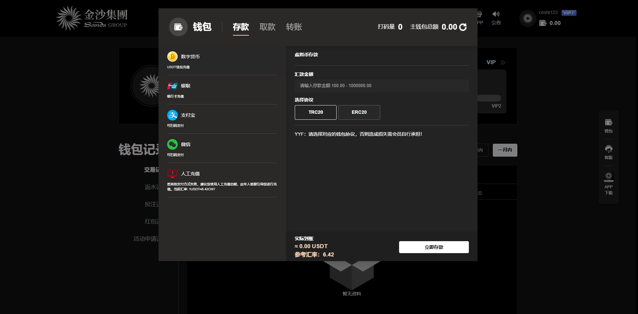
Task: Expand the VIP details chevron
Action: pos(502,63)
